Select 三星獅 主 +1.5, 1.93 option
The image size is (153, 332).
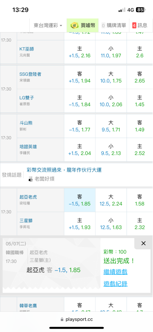tap(80, 224)
